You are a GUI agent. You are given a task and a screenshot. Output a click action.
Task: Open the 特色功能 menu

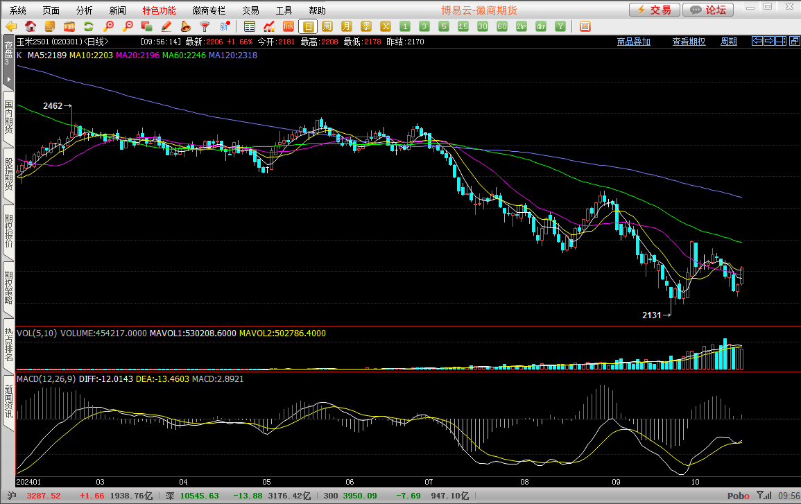(x=159, y=10)
